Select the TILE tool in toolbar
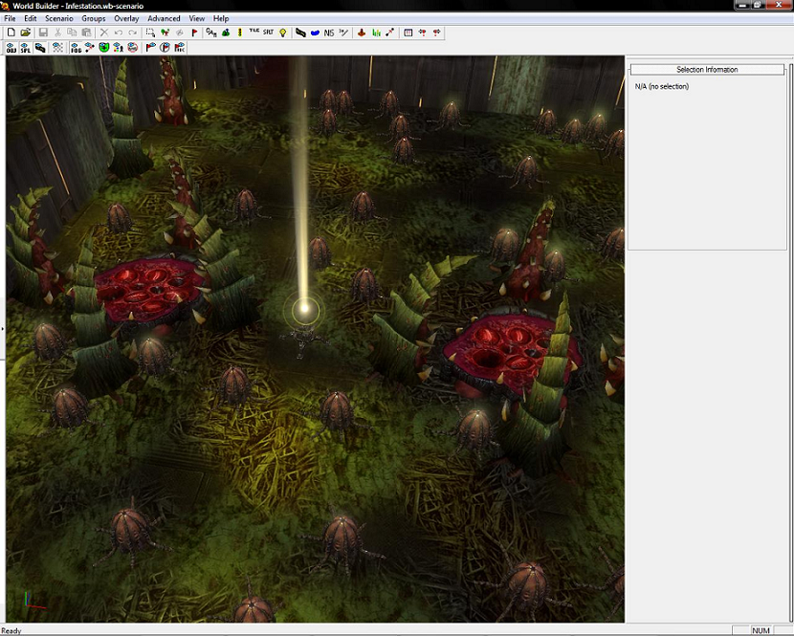 (254, 33)
